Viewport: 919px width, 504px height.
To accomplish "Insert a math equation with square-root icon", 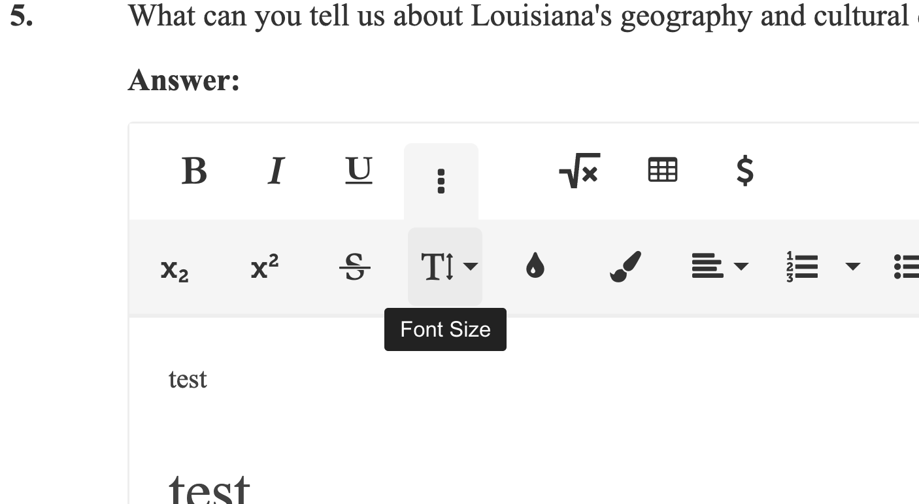I will click(x=579, y=171).
